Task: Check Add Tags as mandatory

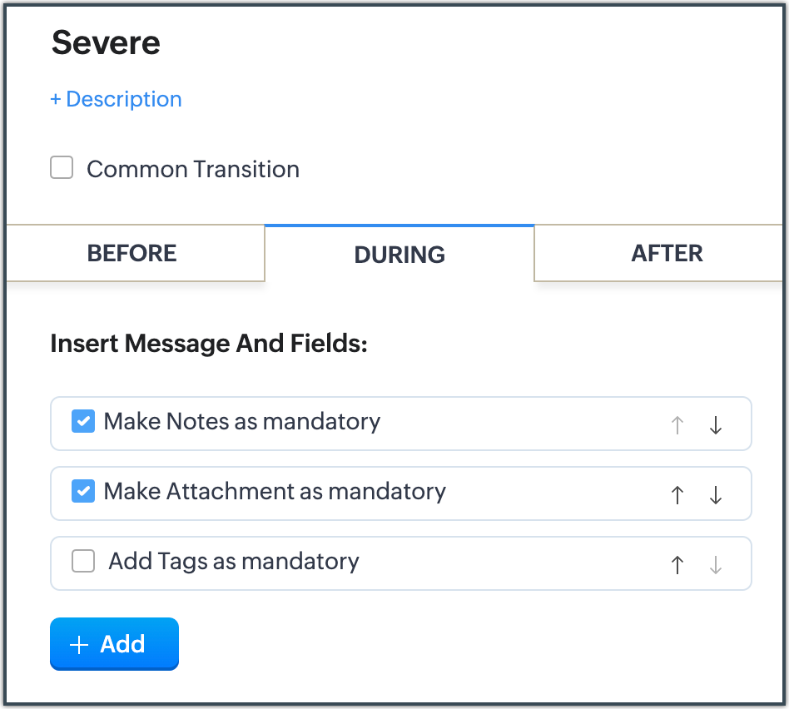Action: pos(83,562)
